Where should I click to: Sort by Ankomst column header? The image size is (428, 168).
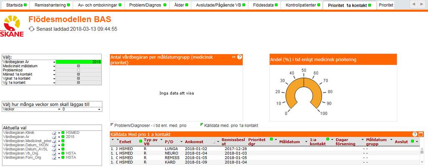pyautogui.click(x=194, y=142)
